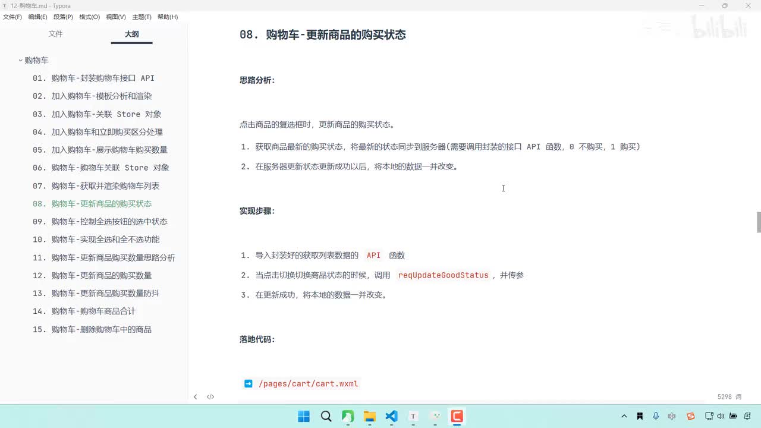The height and width of the screenshot is (428, 761).
Task: Click the document vertical scrollbar thumb
Action: point(758,222)
